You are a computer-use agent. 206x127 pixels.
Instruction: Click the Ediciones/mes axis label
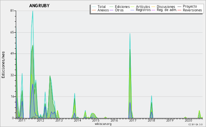pyautogui.click(x=3, y=65)
